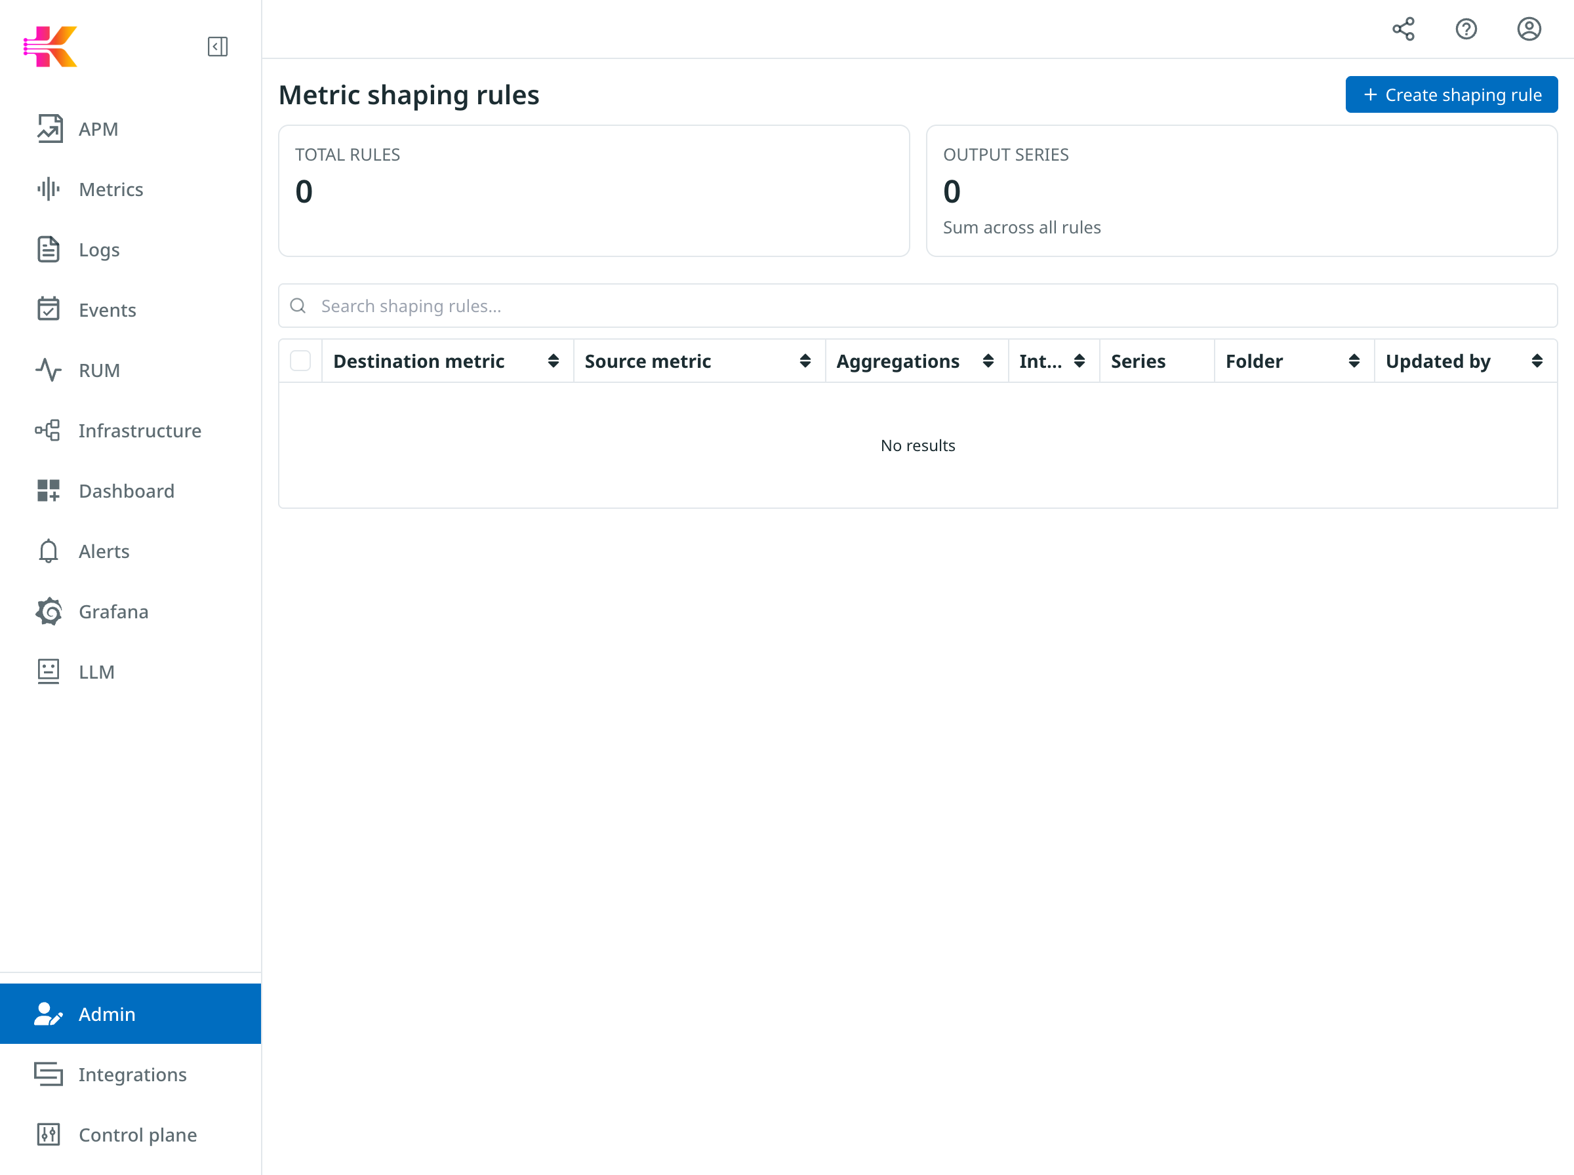The height and width of the screenshot is (1175, 1574).
Task: Open Infrastructure label in sidebar
Action: [x=140, y=431]
